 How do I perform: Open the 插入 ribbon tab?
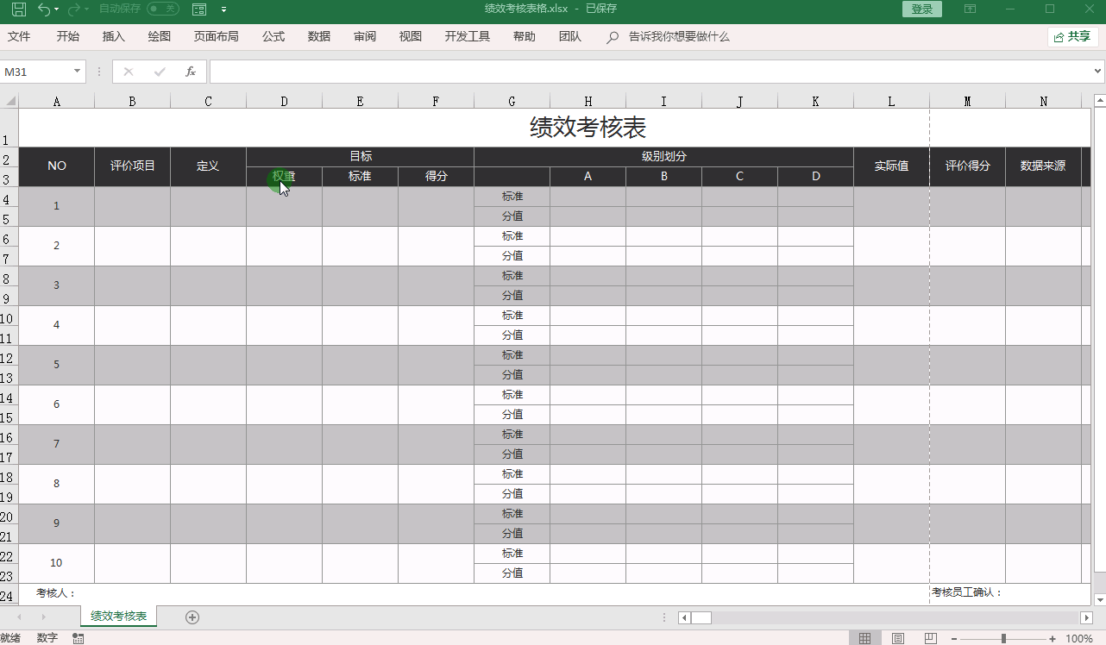114,36
